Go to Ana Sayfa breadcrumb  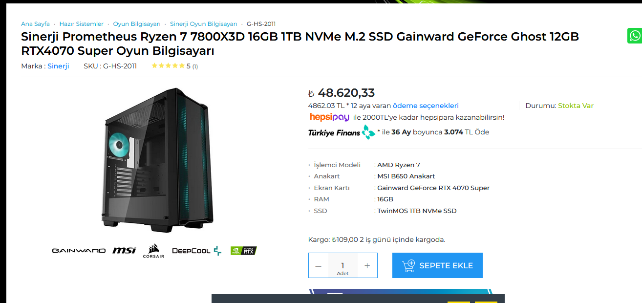pos(35,24)
